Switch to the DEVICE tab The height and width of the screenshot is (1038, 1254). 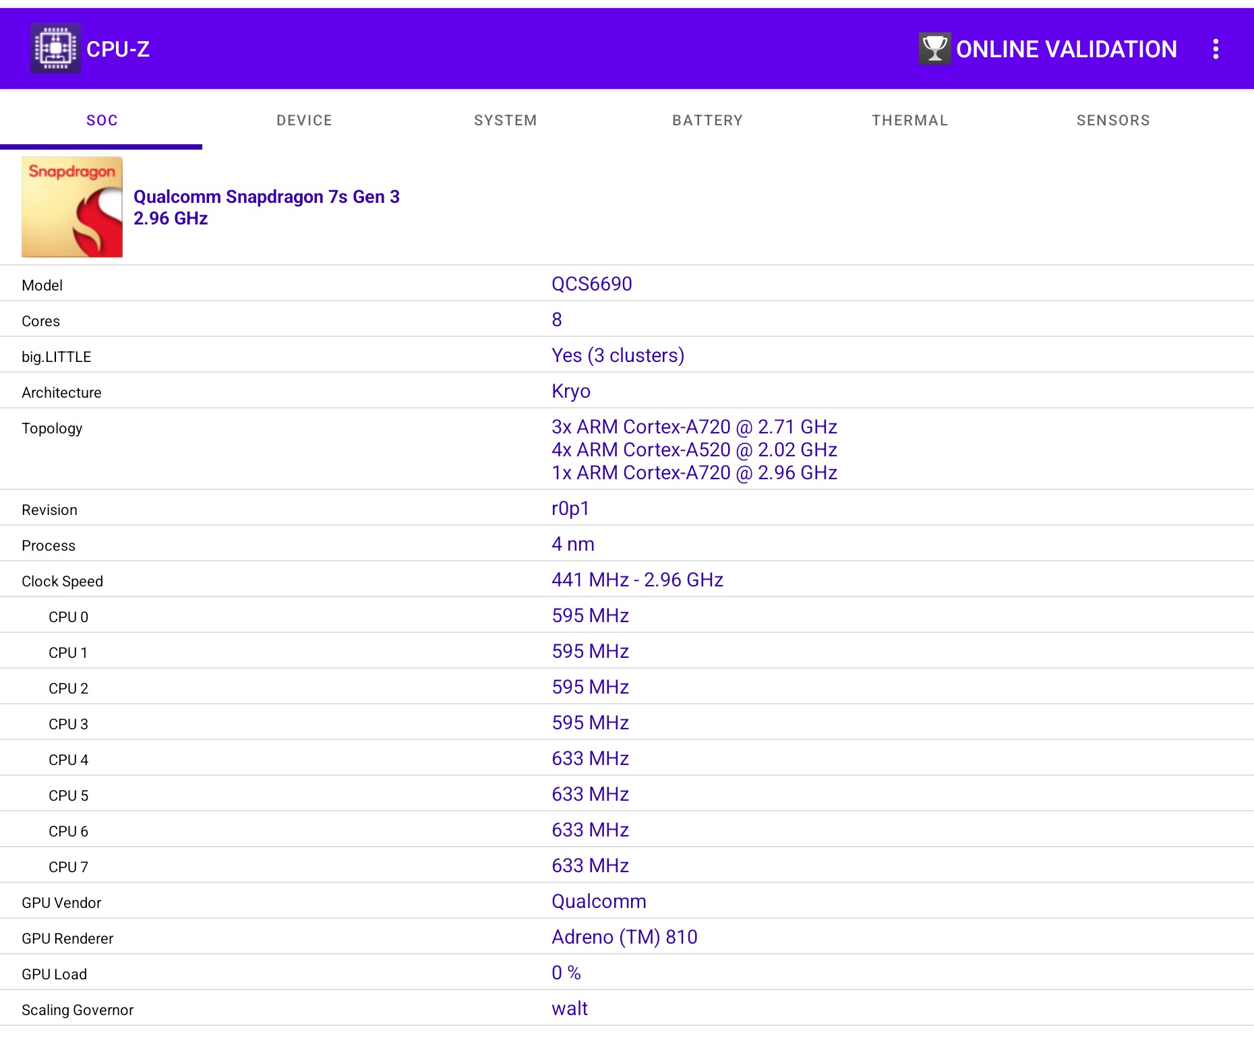(x=304, y=120)
